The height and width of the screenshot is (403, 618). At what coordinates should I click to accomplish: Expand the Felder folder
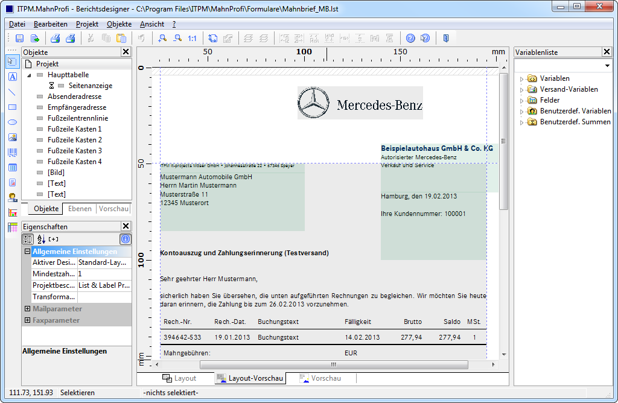521,101
